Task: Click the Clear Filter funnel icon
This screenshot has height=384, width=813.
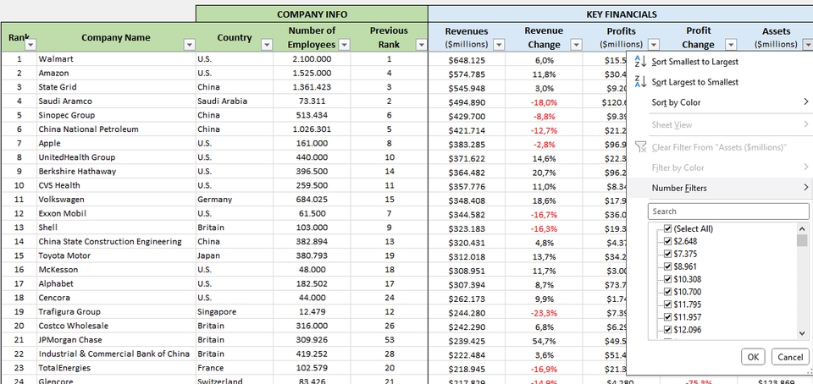Action: tap(640, 147)
